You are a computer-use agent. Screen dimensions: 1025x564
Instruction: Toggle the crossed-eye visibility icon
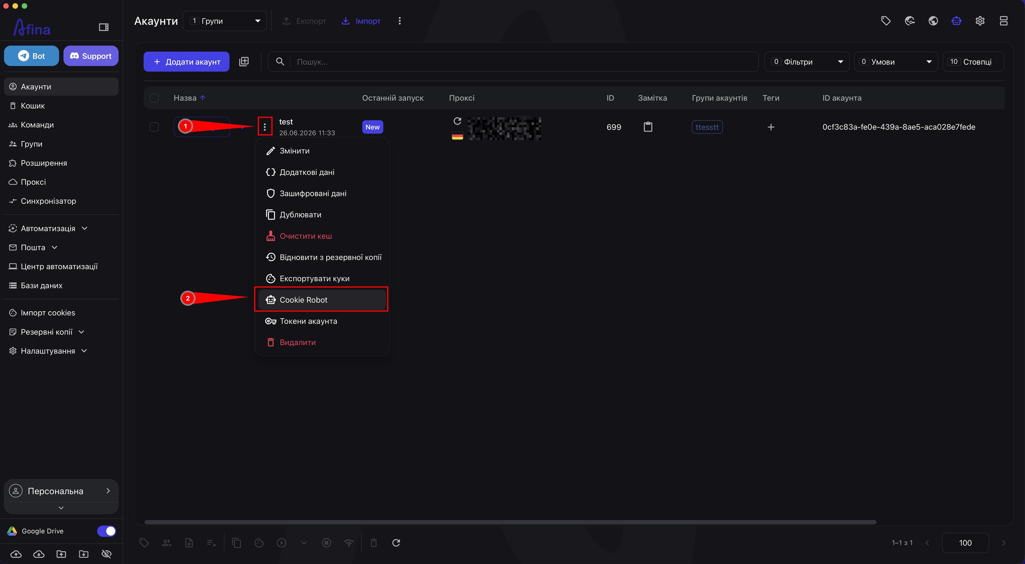click(106, 554)
